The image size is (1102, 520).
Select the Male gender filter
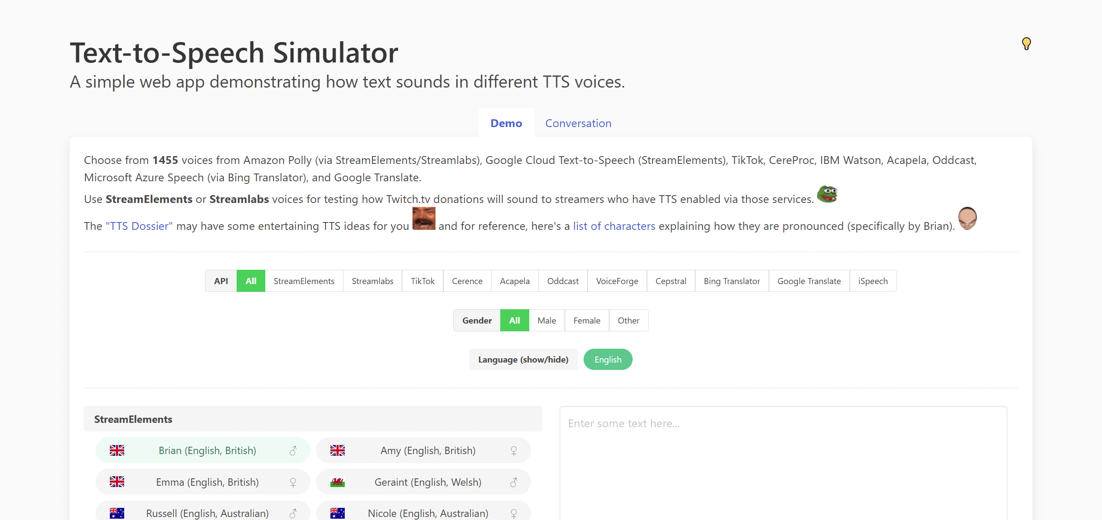[547, 321]
